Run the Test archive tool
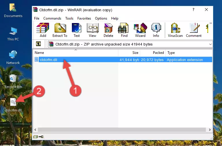This screenshot has width=222, height=146. (x=77, y=30)
